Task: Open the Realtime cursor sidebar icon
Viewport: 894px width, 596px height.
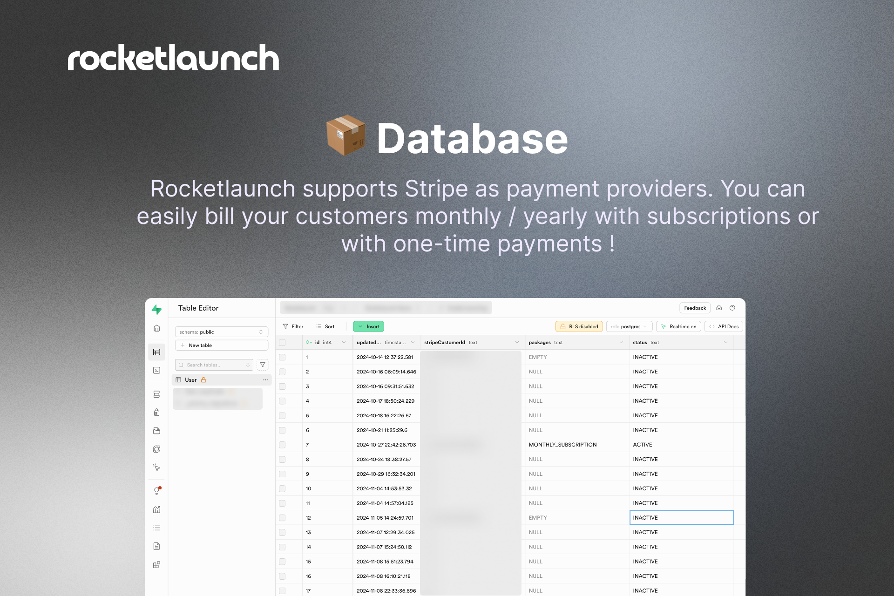Action: (157, 467)
